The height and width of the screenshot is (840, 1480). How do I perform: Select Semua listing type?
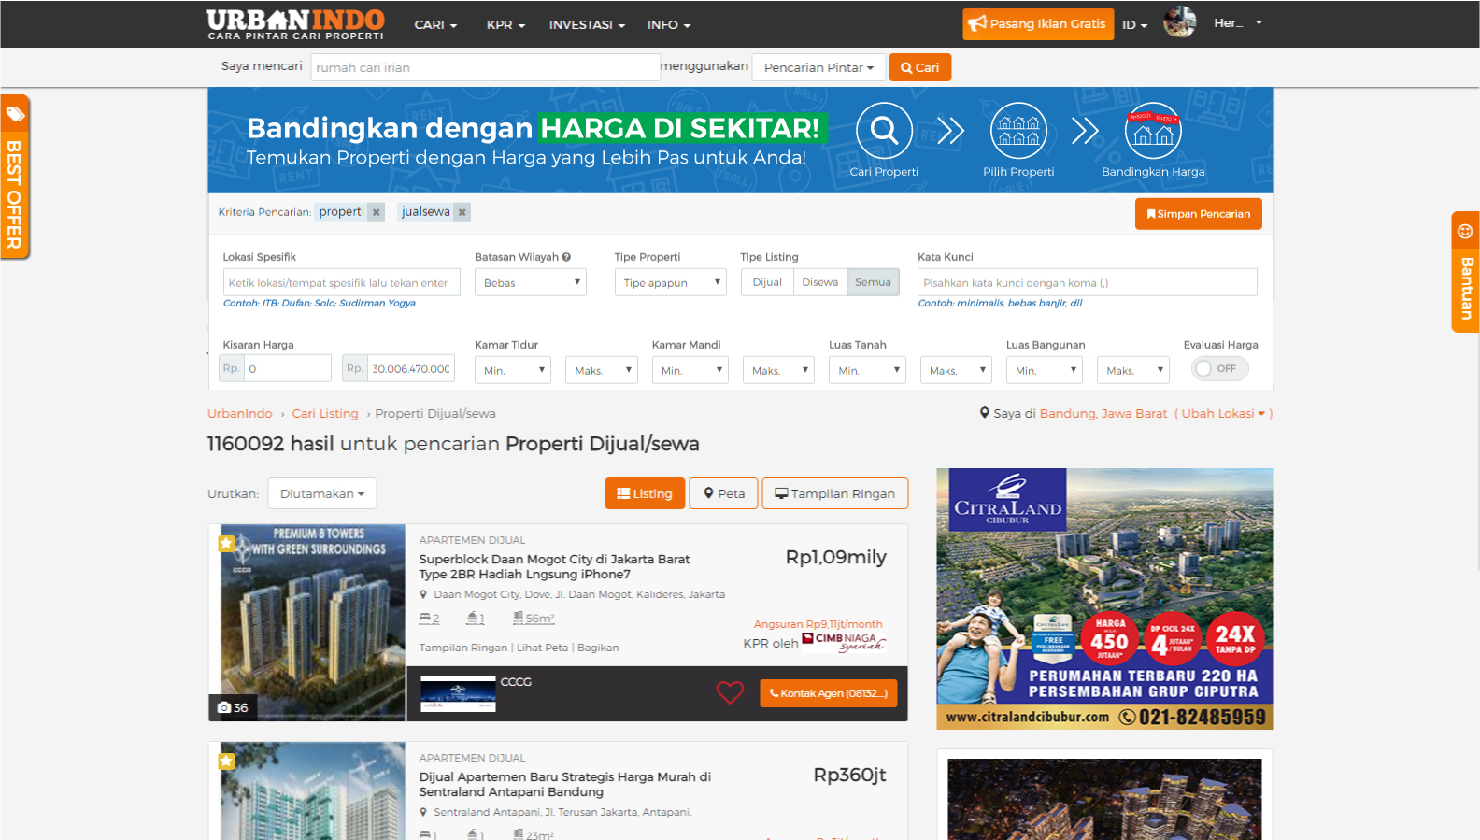(873, 282)
